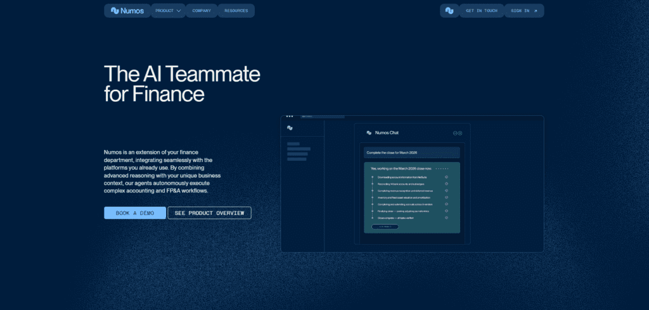
Task: Minimize the Numos Chat panel
Action: [x=455, y=133]
